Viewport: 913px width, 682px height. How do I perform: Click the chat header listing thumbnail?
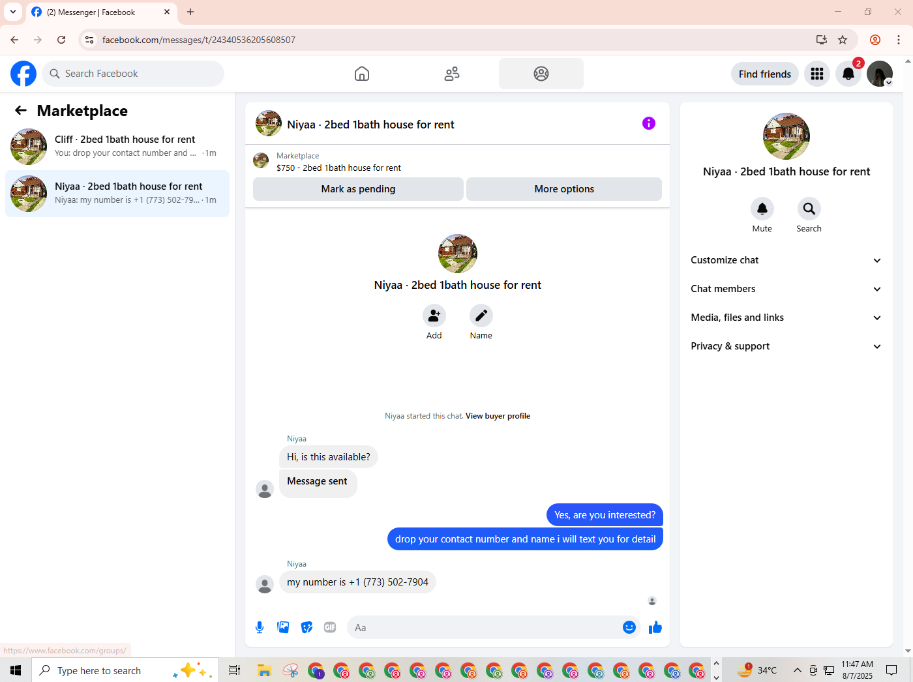point(269,123)
